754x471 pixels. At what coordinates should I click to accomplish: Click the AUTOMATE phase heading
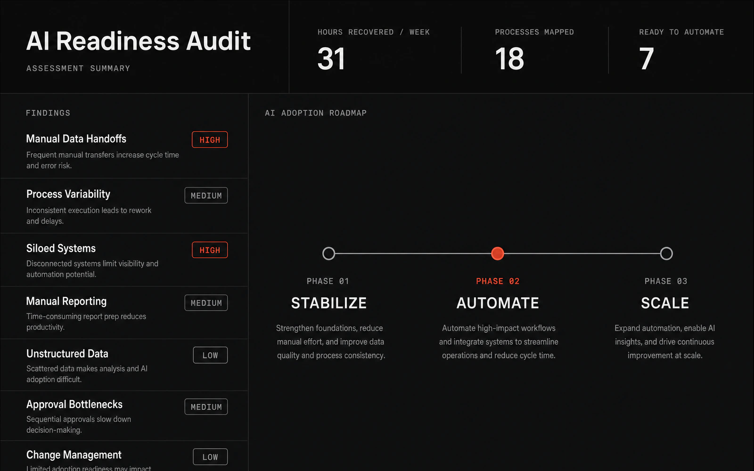point(498,303)
